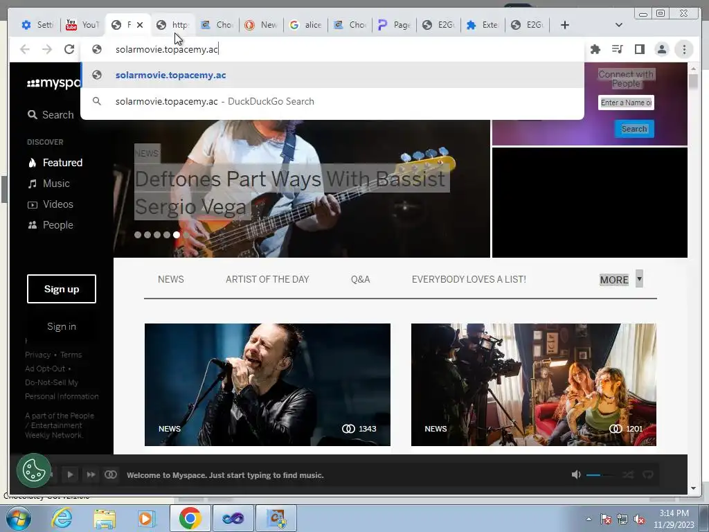This screenshot has height=532, width=709.
Task: Open the Extensions puzzle icon in toolbar
Action: pos(595,49)
